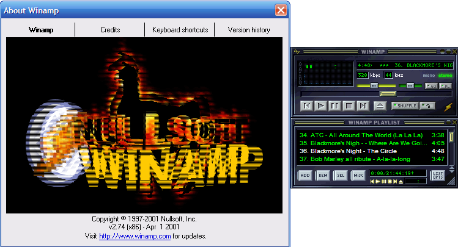Click the green balance slider handle

[410, 85]
